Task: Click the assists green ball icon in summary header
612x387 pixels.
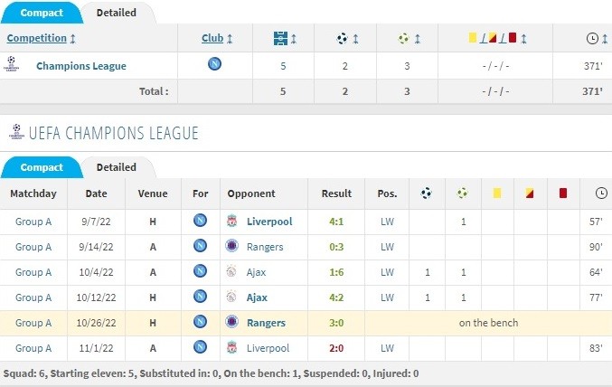Action: click(x=403, y=38)
